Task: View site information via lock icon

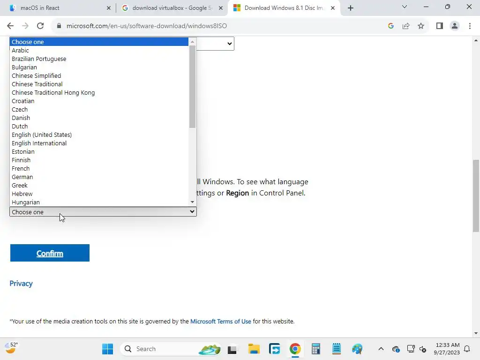Action: click(x=59, y=26)
